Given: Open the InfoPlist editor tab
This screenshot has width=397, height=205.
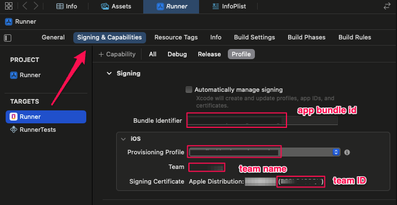Looking at the screenshot, I should point(229,6).
